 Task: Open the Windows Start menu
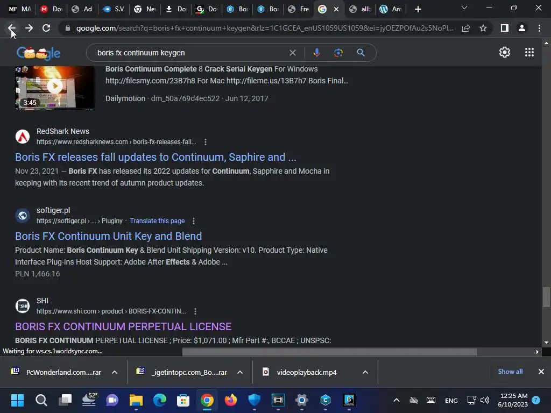click(x=17, y=400)
